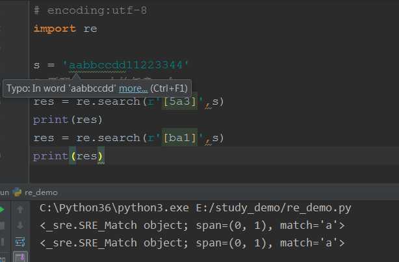Click 're.search' on the '[ba1]' line
Image resolution: width=399 pixels, height=262 pixels.
pos(108,138)
